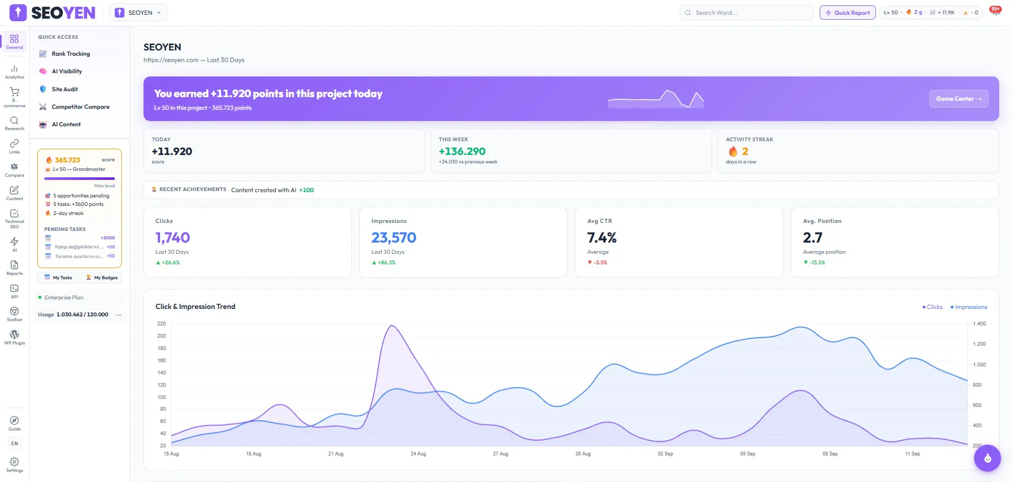Click the This Week +136.290 card
The image size is (1012, 482).
coord(571,151)
